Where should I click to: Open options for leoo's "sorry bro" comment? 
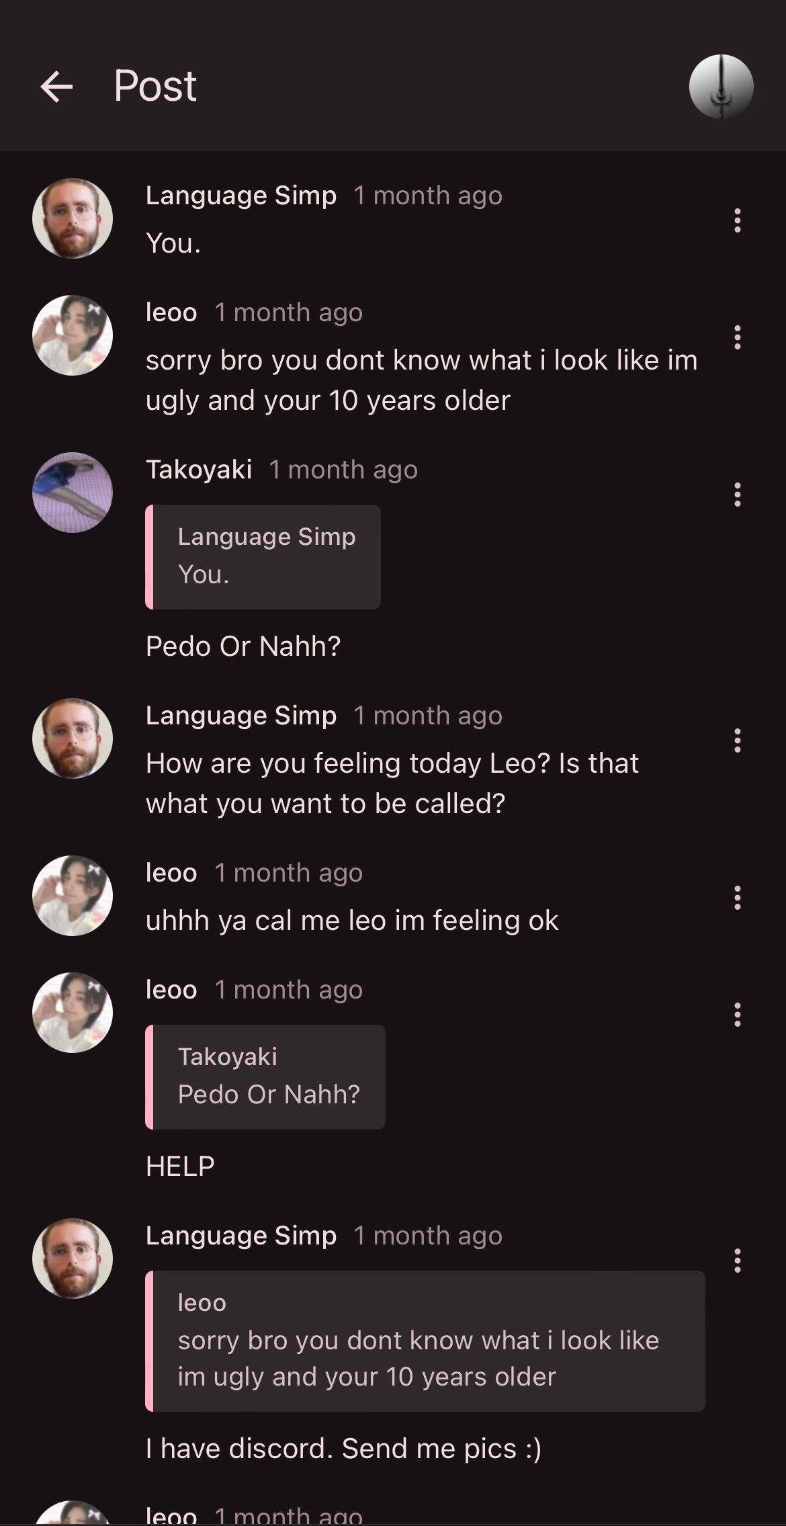[x=737, y=337]
